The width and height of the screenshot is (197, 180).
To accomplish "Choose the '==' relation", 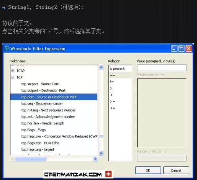I will pyautogui.click(x=120, y=75).
